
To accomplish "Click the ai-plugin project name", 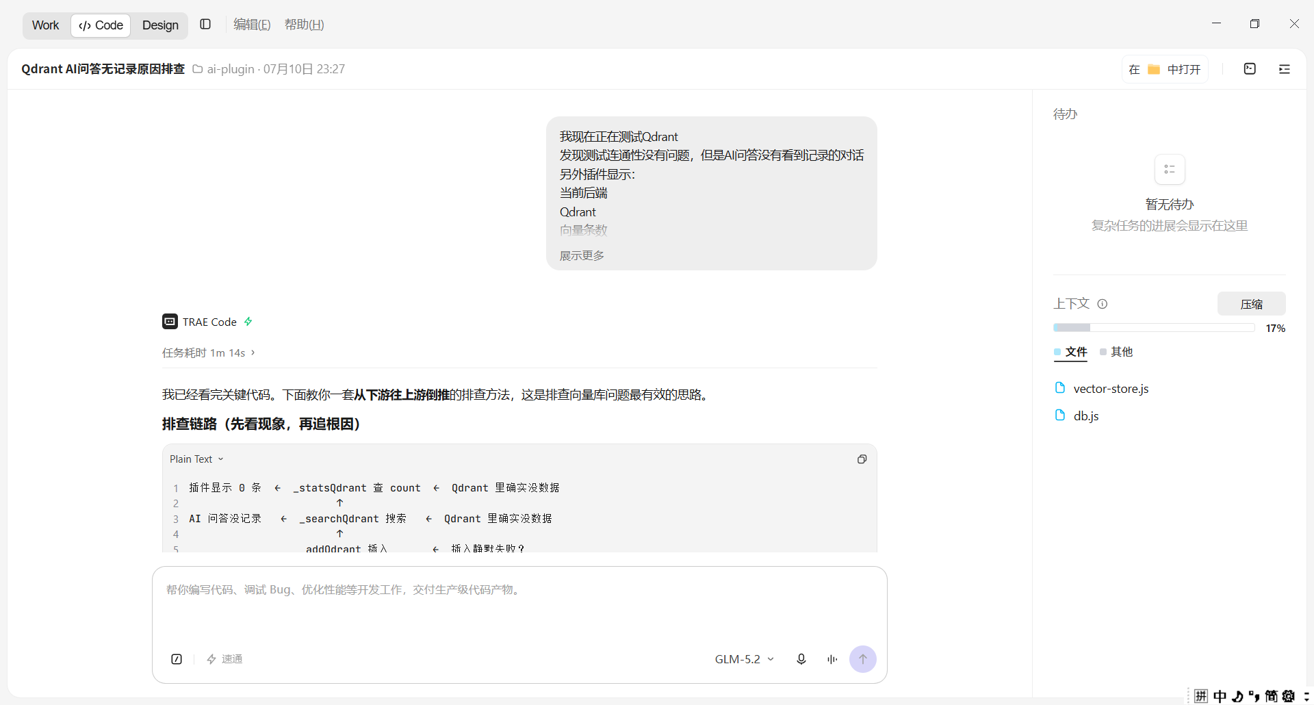I will pyautogui.click(x=231, y=69).
